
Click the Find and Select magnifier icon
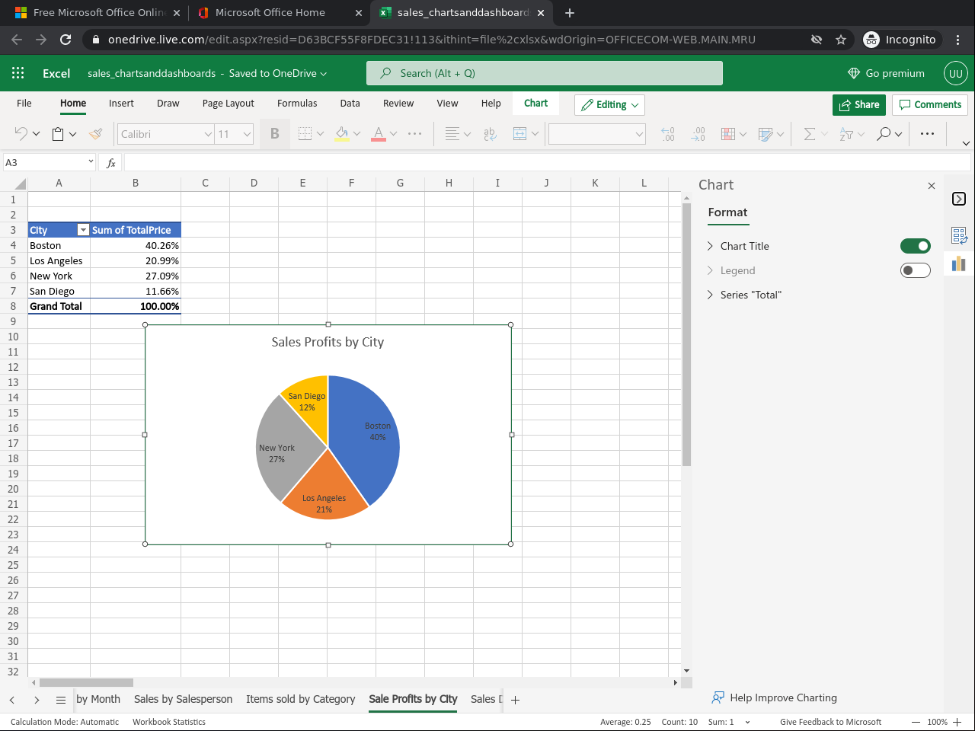[x=884, y=134]
